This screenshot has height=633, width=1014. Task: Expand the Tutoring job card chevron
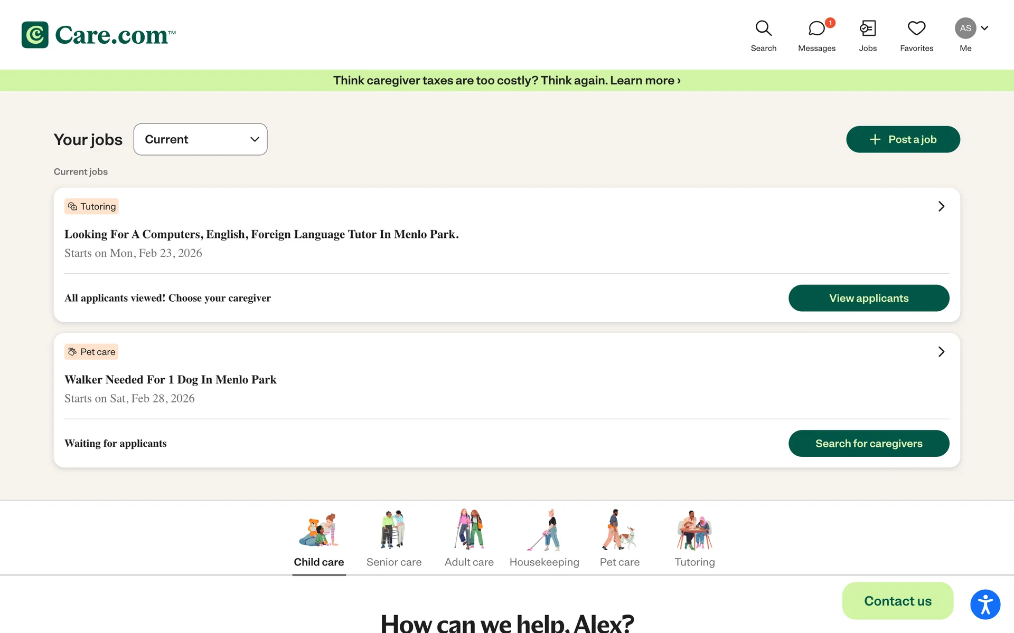tap(941, 206)
